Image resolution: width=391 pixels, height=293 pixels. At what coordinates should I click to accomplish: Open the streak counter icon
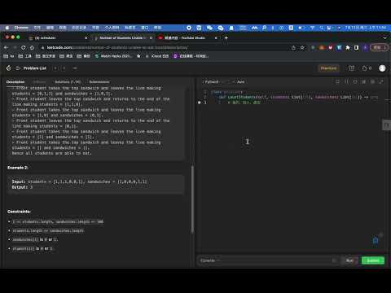pyautogui.click(x=367, y=68)
